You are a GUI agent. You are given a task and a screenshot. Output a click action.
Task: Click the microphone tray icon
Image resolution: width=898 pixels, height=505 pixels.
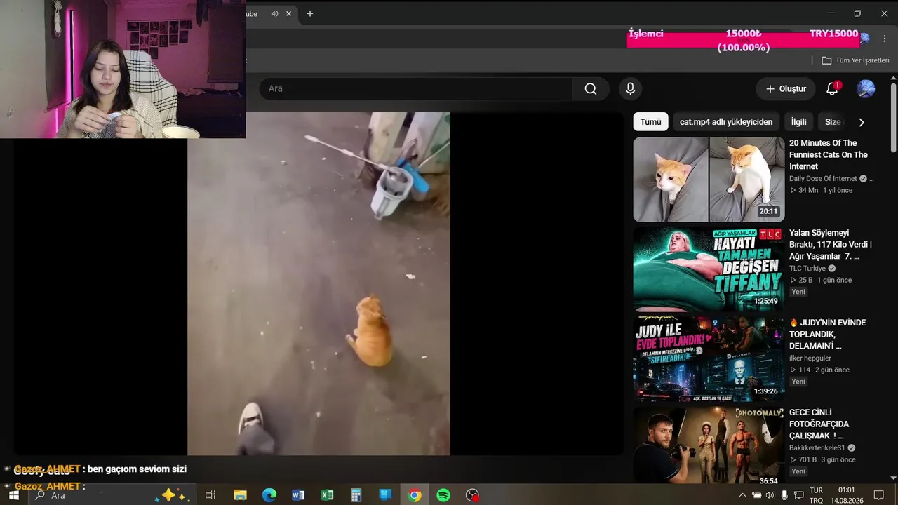[x=784, y=495]
